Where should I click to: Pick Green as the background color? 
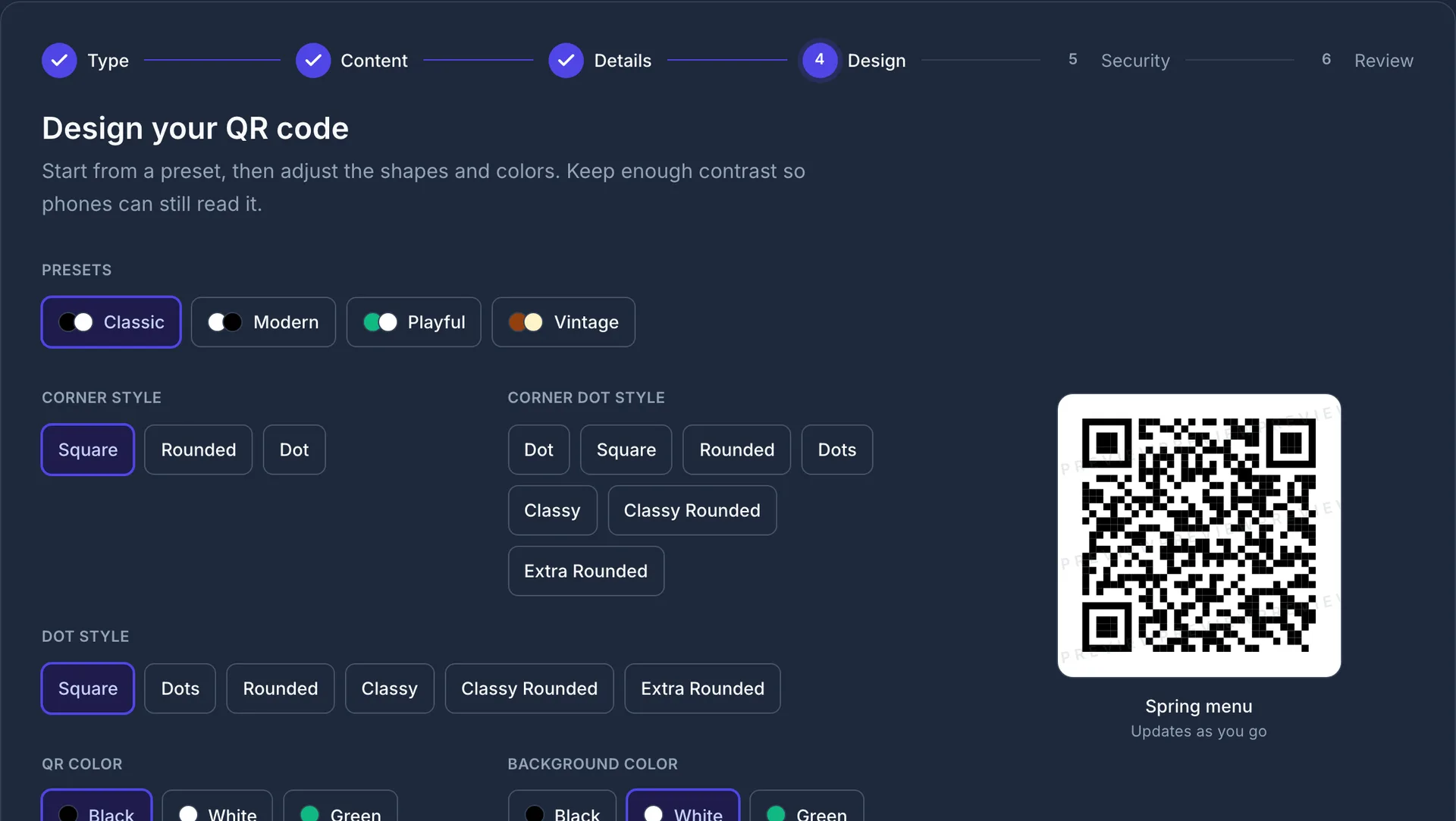tap(807, 807)
